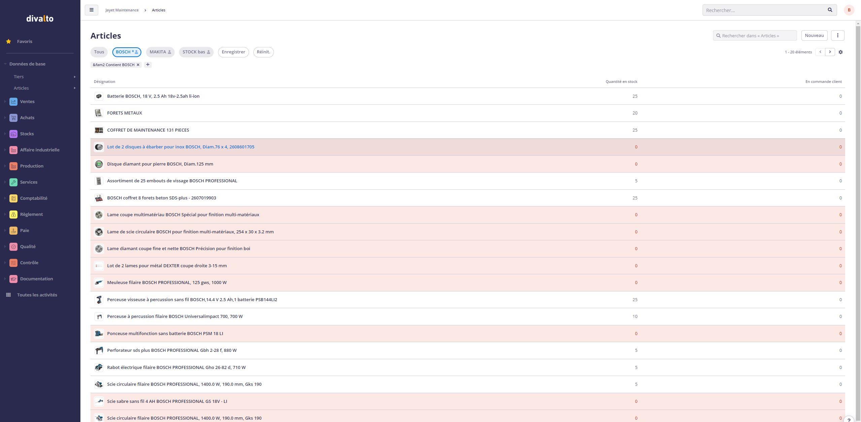Click the Réinit. button
Viewport: 861px width, 422px height.
tap(263, 52)
